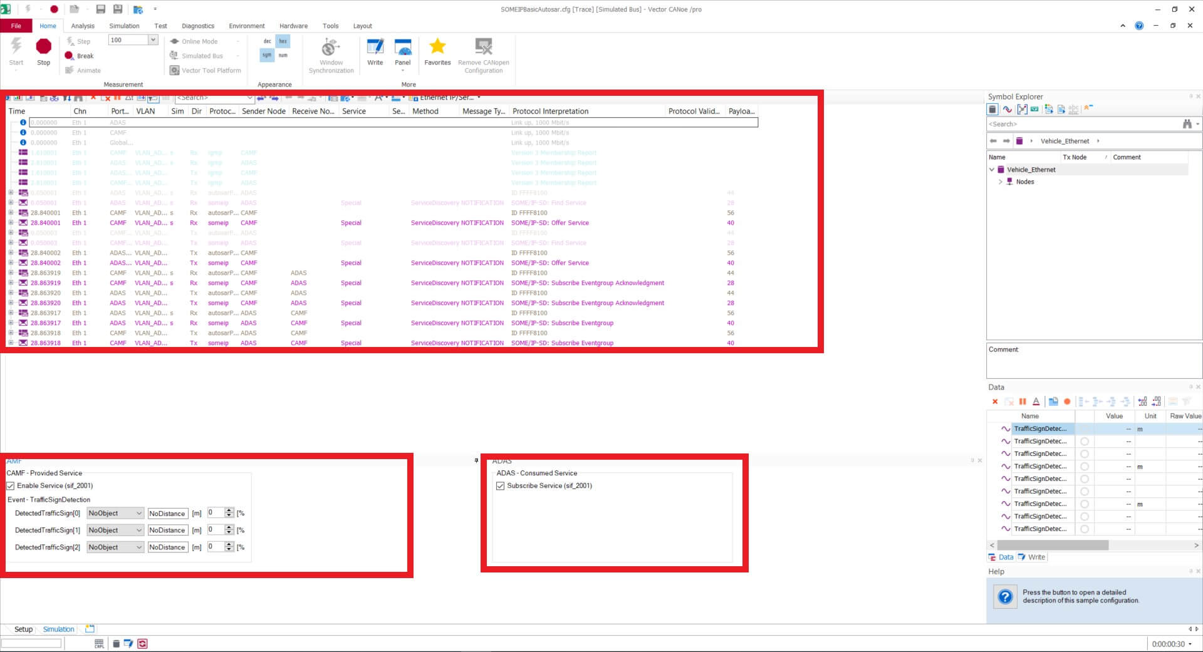Viewport: 1203px width, 652px height.
Task: Click the Symbol Explorer search field
Action: pyautogui.click(x=1081, y=124)
